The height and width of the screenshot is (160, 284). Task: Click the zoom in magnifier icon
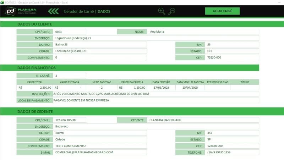coord(162,11)
